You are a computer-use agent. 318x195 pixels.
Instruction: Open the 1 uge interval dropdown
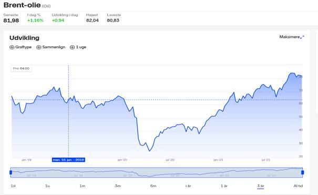tap(78, 47)
